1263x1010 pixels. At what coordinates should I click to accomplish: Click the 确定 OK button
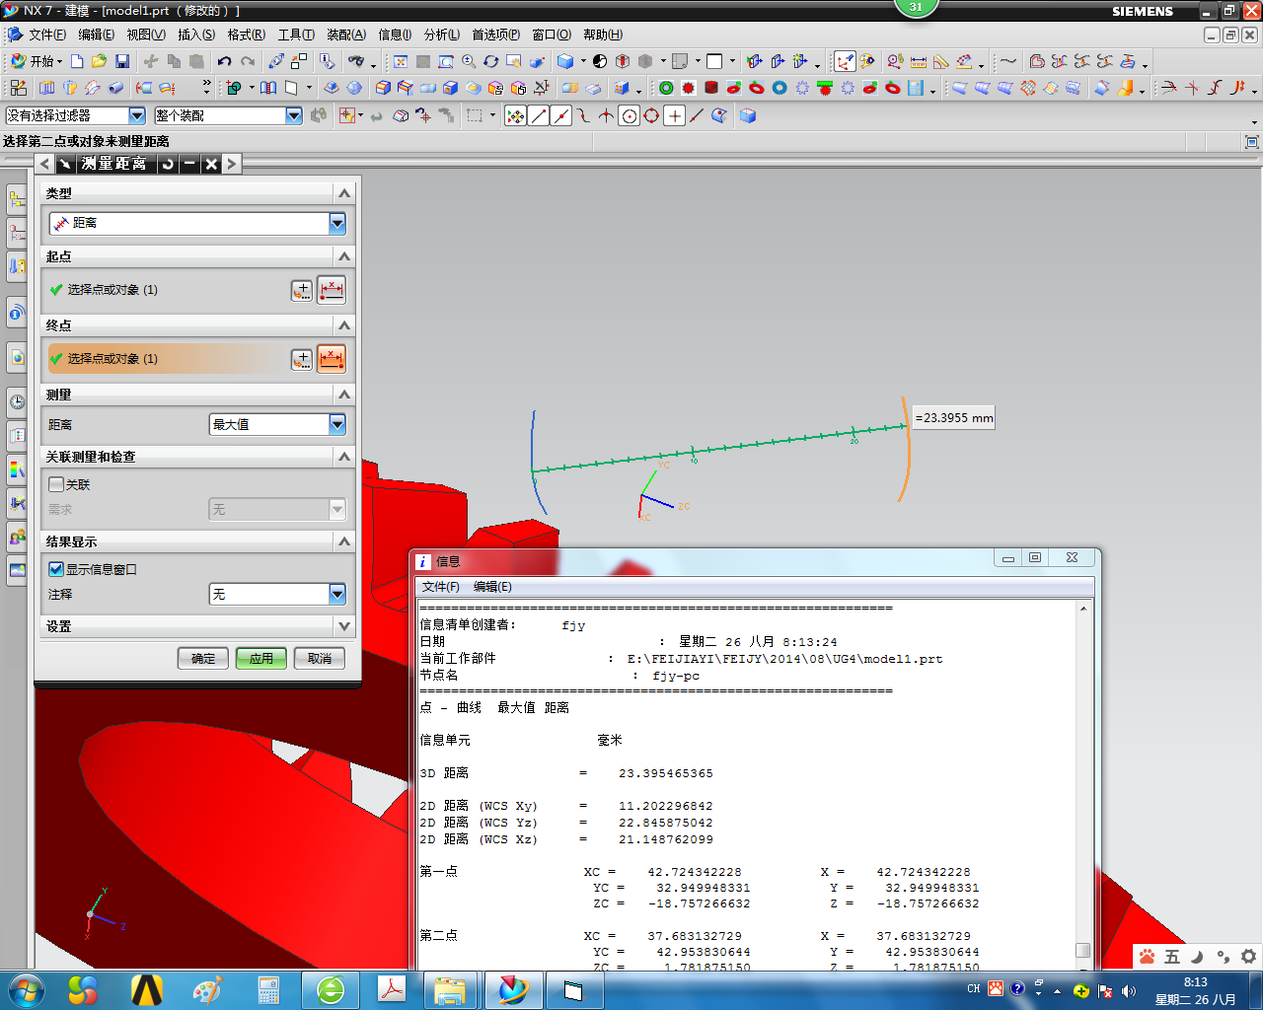pos(203,658)
